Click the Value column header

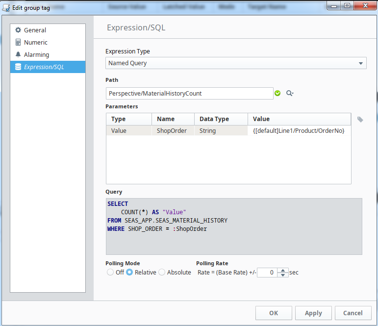click(299, 119)
